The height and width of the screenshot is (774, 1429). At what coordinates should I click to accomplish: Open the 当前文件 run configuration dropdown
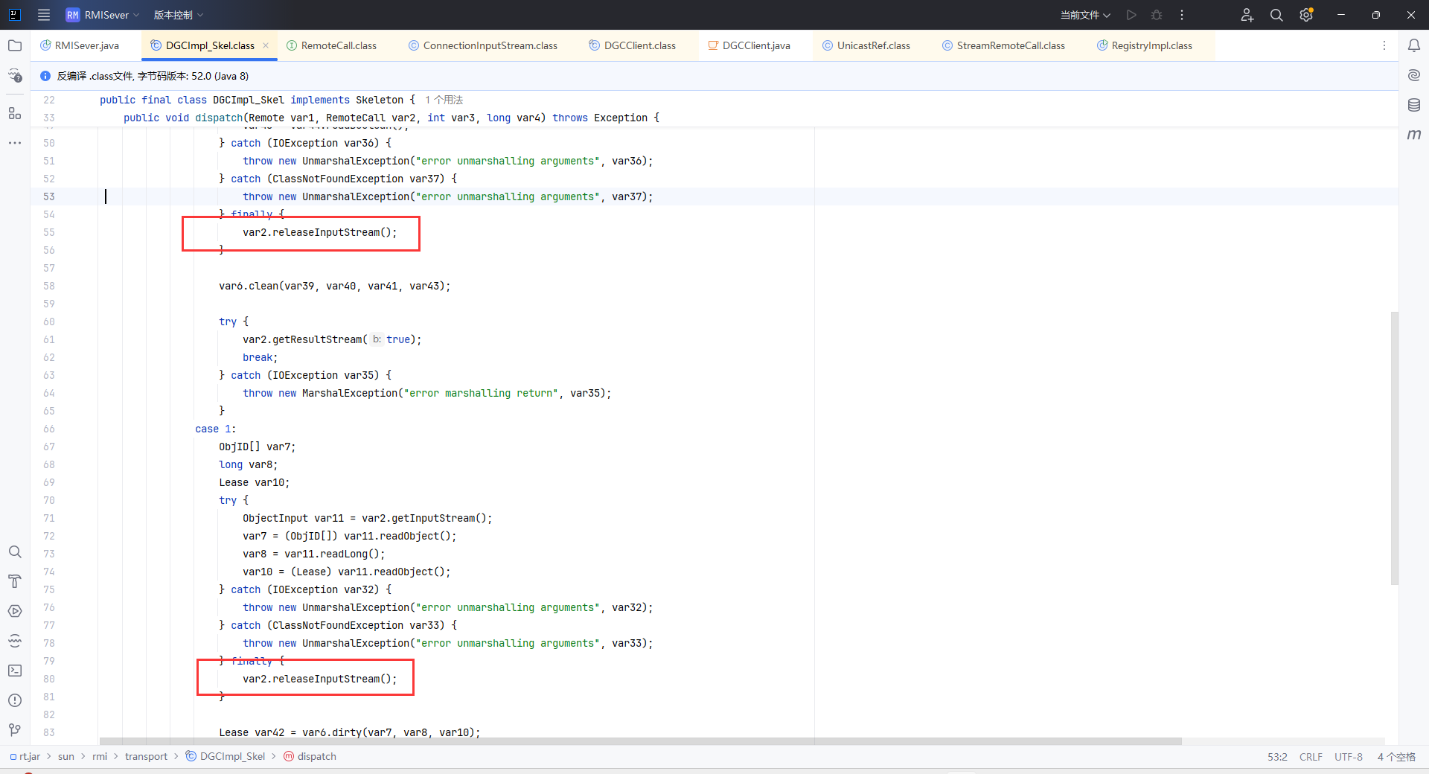click(x=1085, y=15)
